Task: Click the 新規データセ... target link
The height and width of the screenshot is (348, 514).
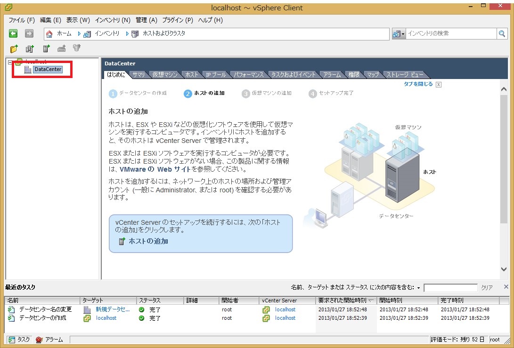Action: [113, 309]
